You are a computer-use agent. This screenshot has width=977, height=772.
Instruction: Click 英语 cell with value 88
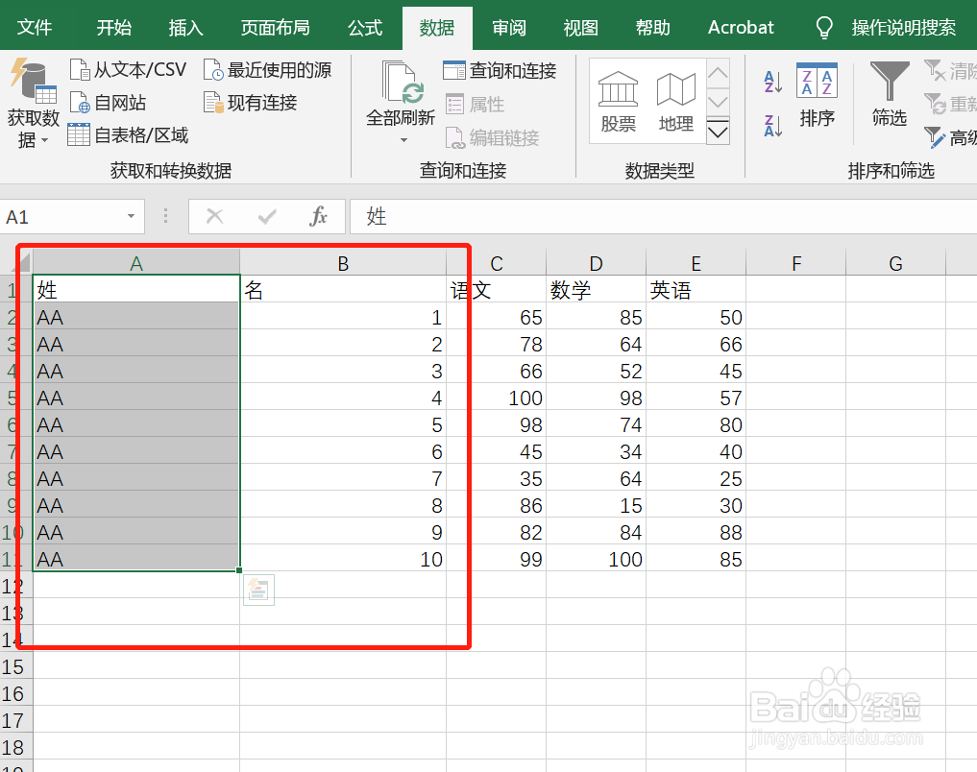pos(696,532)
